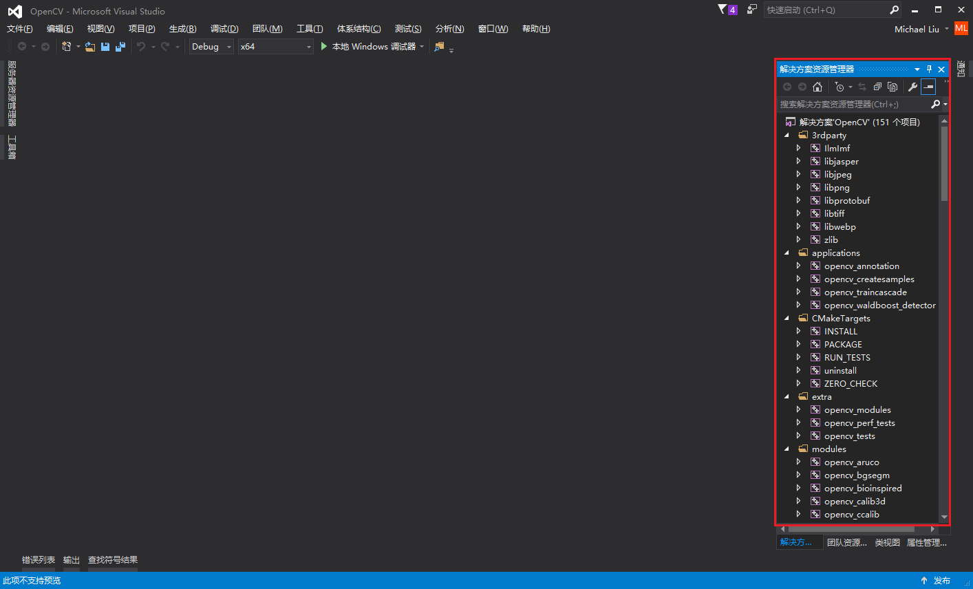The image size is (973, 589).
Task: Click the publish up-arrow in status bar
Action: point(924,581)
